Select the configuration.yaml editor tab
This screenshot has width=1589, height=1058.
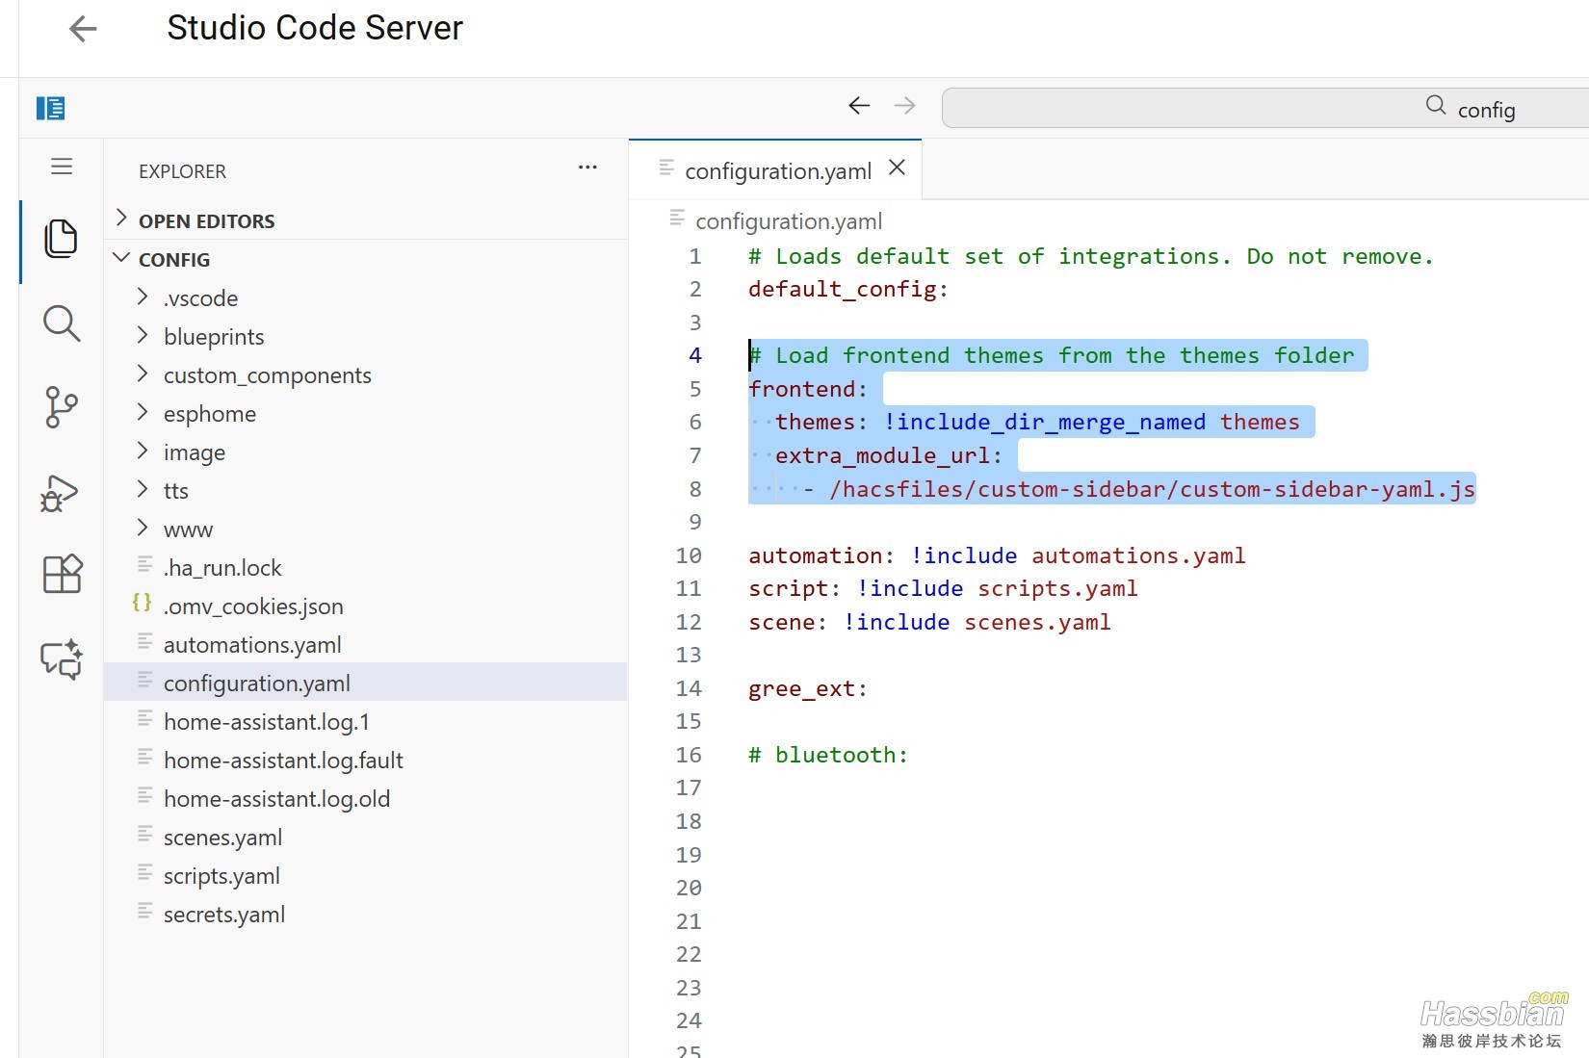point(776,171)
